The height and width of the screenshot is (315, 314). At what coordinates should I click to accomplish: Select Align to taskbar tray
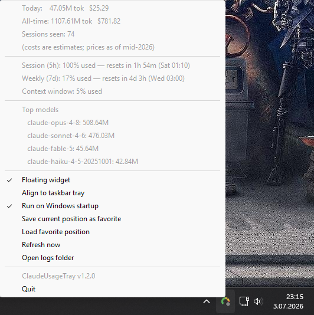(113, 193)
